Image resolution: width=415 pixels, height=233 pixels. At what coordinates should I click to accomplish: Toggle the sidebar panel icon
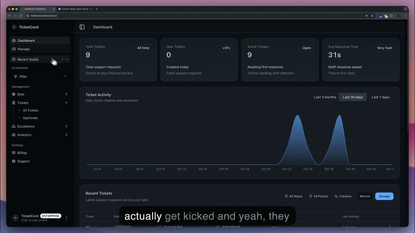pos(82,27)
